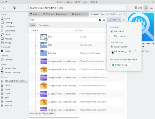
Task: Switch search scope to Everywhere
Action: [x=44, y=25]
